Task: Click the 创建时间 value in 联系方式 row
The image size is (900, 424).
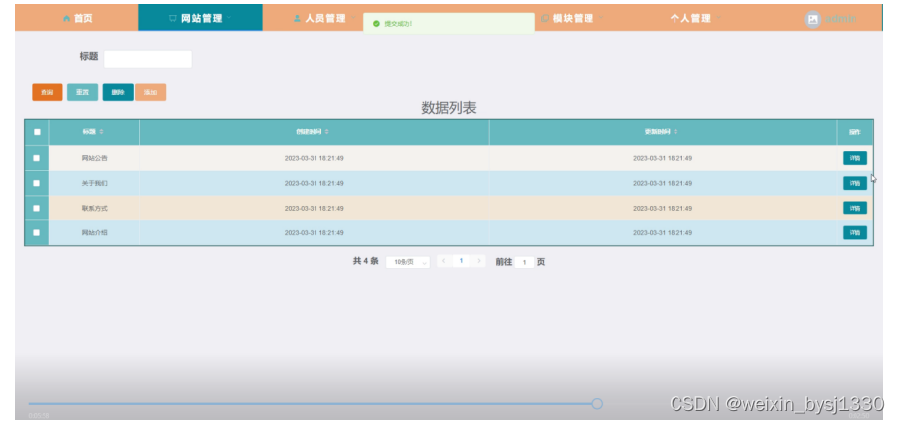Action: pyautogui.click(x=314, y=208)
